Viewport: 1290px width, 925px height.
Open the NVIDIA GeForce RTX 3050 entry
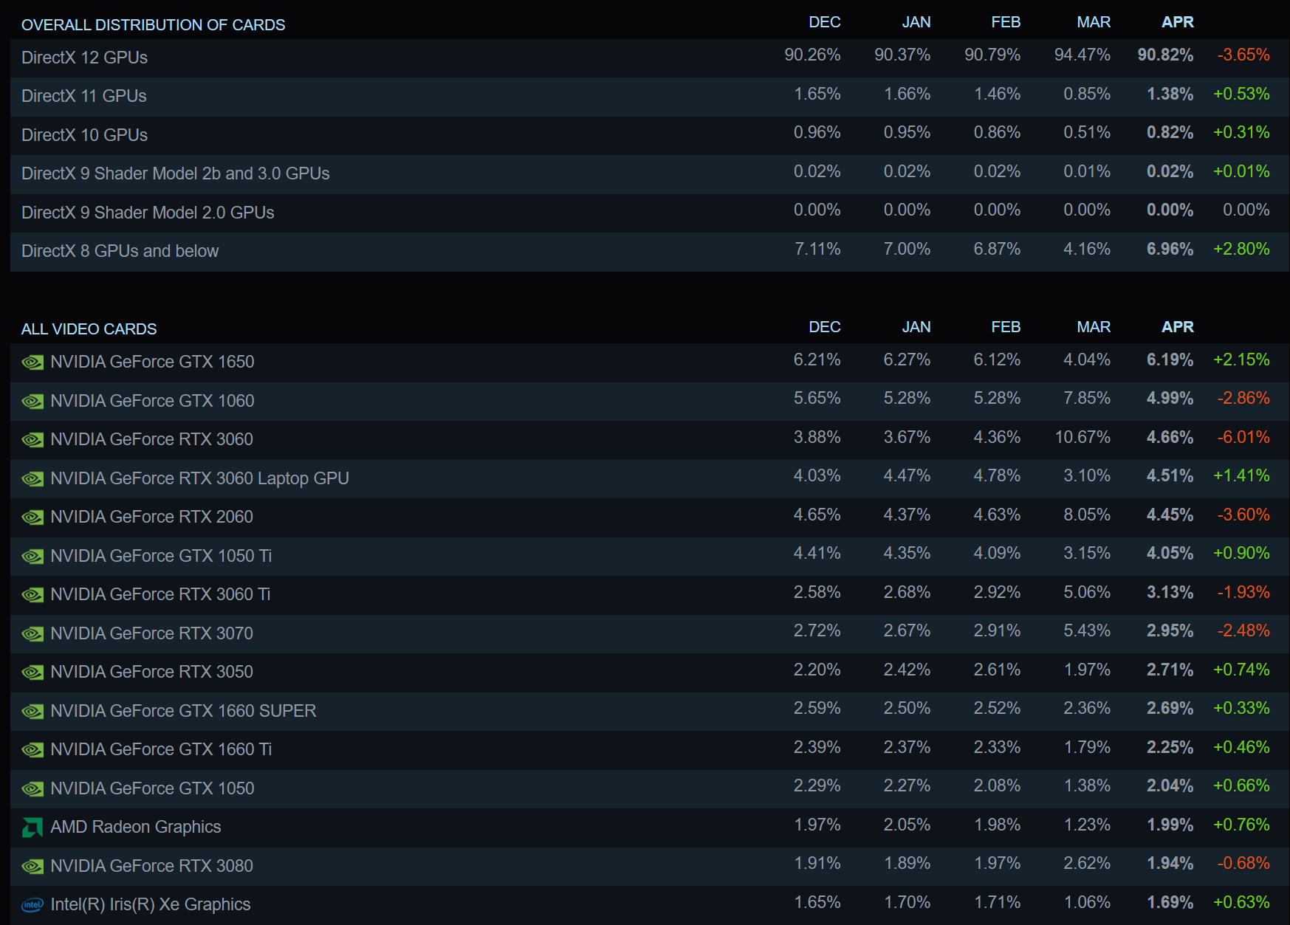[151, 672]
